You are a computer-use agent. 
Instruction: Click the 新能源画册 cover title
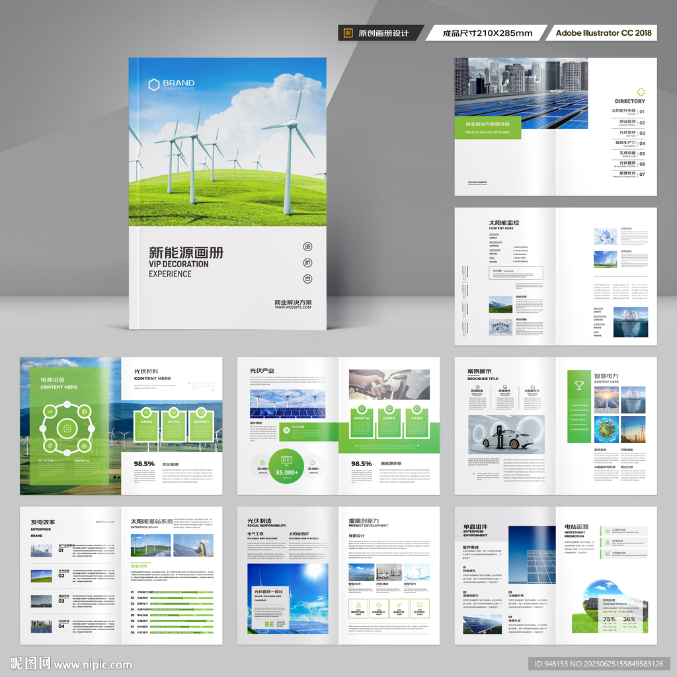click(x=186, y=253)
